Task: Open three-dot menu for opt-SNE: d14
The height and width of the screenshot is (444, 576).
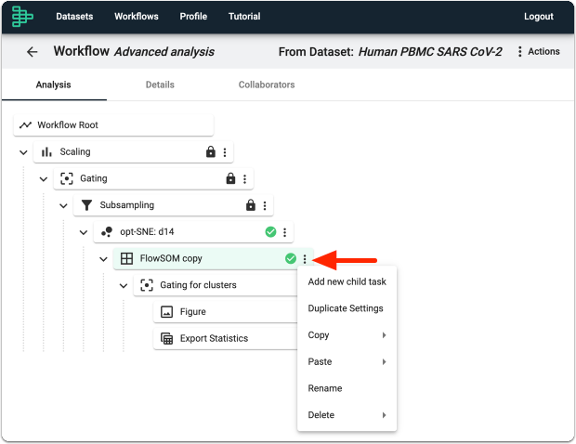Action: [284, 232]
